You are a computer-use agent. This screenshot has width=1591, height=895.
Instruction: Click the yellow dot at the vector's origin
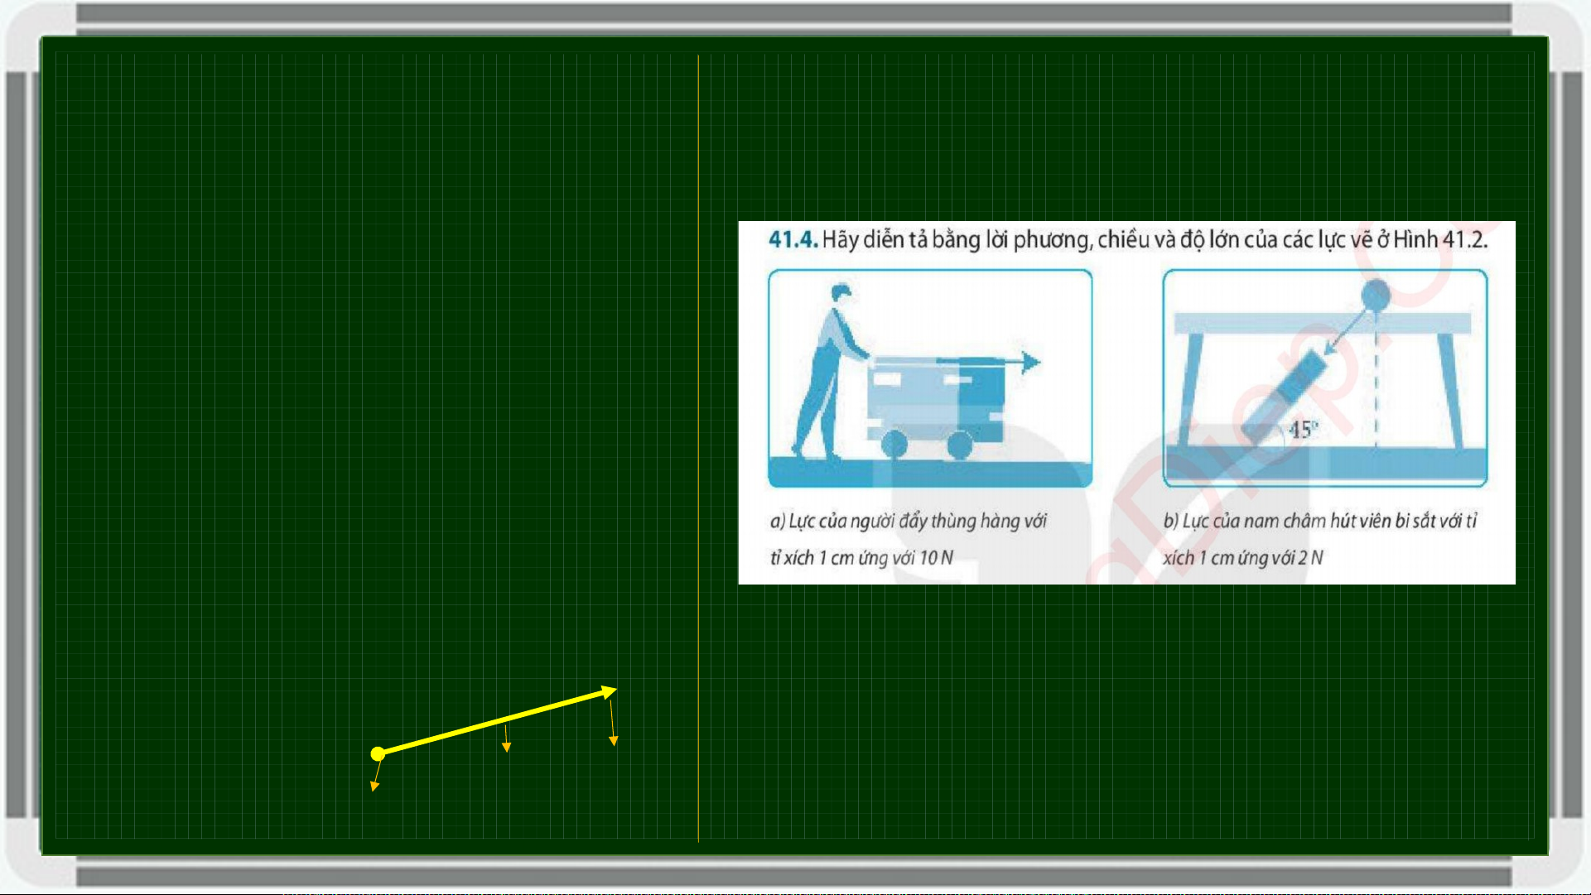pyautogui.click(x=378, y=753)
